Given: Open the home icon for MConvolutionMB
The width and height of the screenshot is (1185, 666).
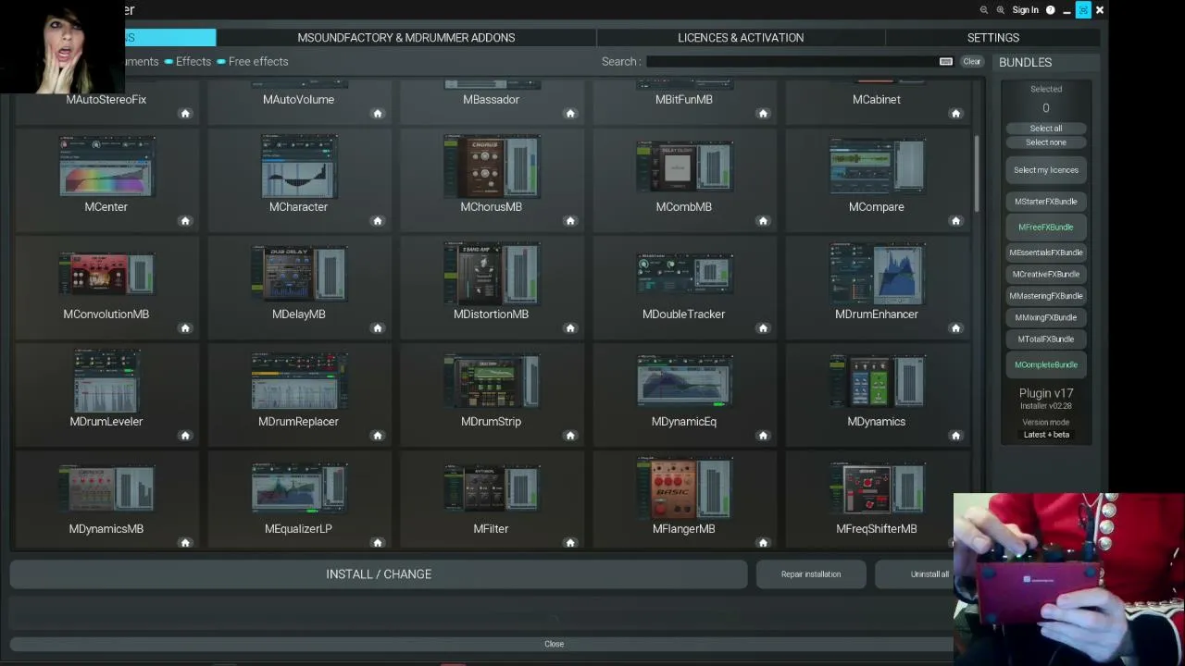Looking at the screenshot, I should pyautogui.click(x=185, y=328).
